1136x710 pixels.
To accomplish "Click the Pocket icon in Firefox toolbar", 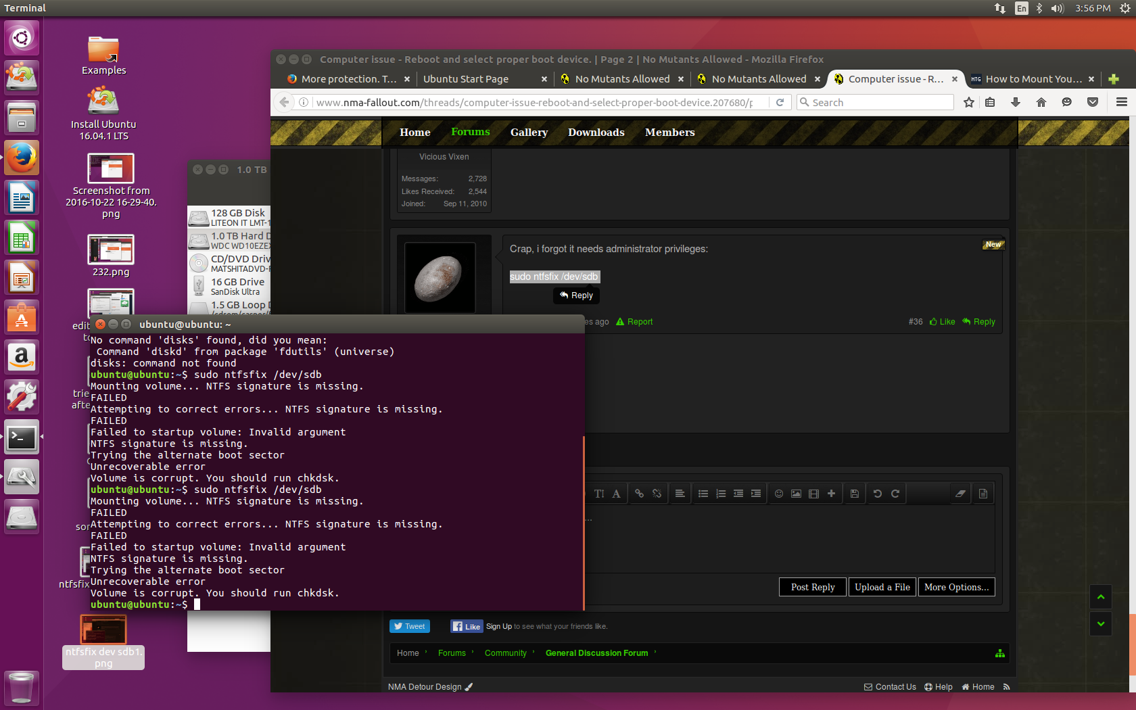I will coord(1093,102).
